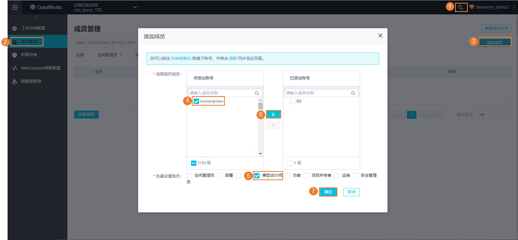The width and height of the screenshot is (518, 240).
Task: Click the 添加成员 button on page
Action: tap(494, 42)
